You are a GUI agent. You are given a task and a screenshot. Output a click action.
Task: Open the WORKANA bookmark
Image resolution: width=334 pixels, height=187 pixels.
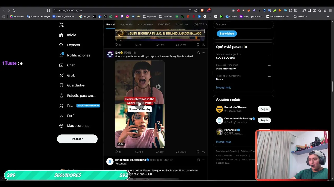(17, 16)
